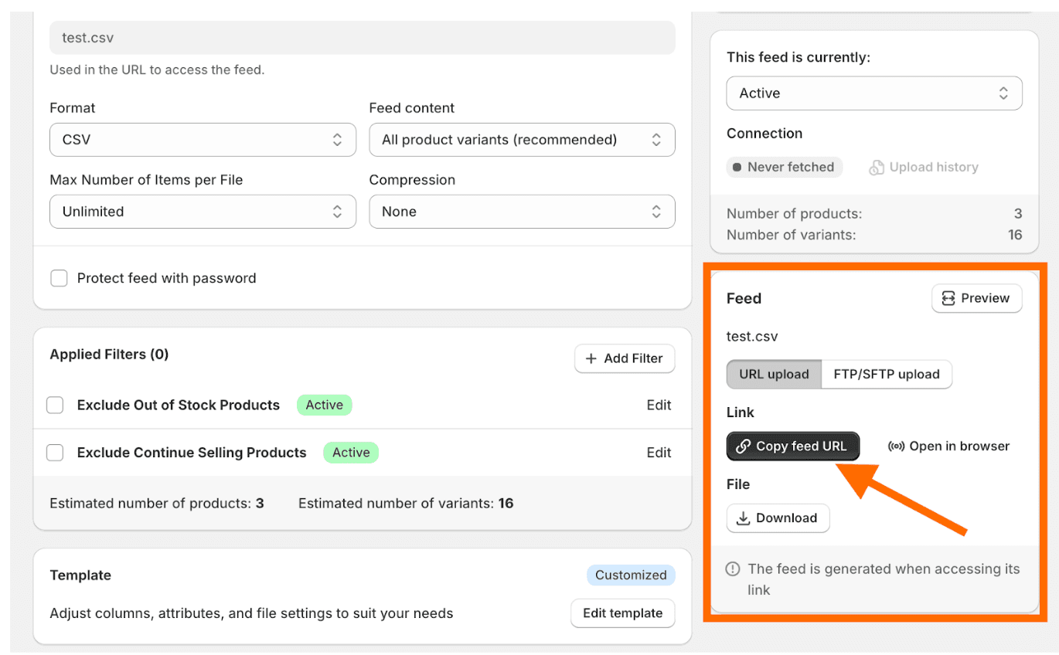
Task: Check the Exclude Out of Stock Products box
Action: (x=55, y=405)
